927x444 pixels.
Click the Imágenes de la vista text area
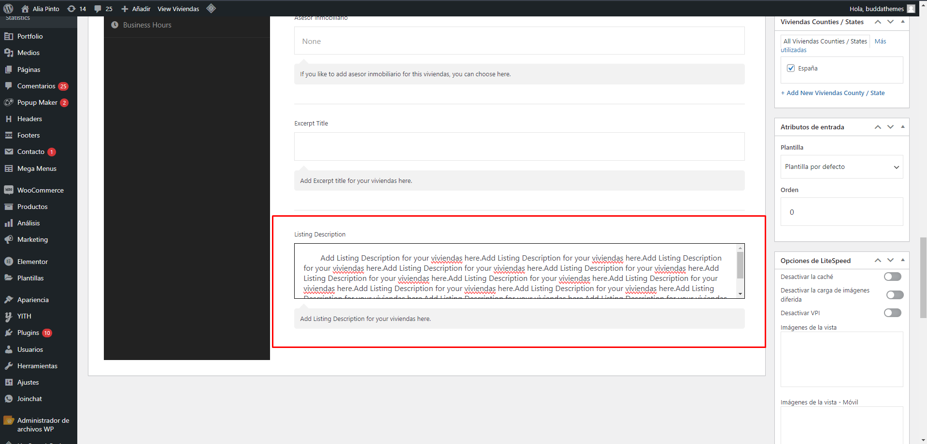(841, 359)
